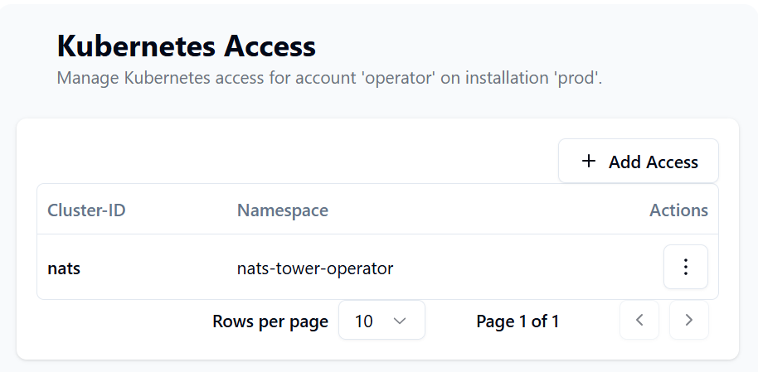The image size is (758, 372).
Task: Click the account description subtitle text
Action: coord(330,78)
